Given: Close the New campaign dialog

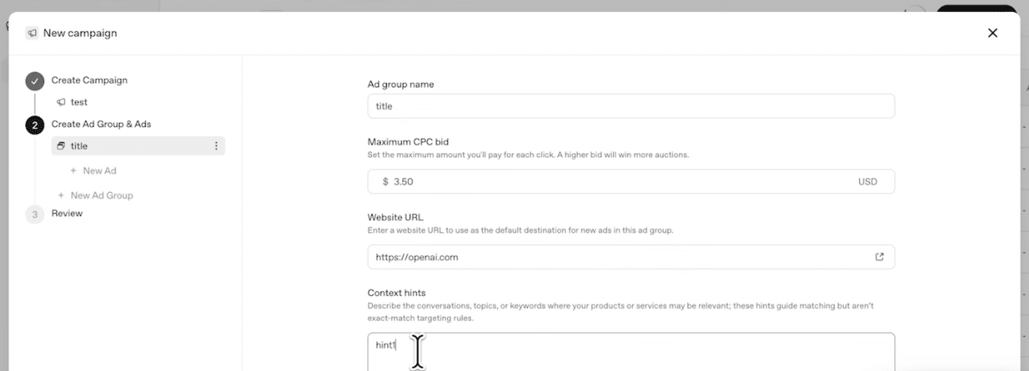Looking at the screenshot, I should pyautogui.click(x=992, y=33).
